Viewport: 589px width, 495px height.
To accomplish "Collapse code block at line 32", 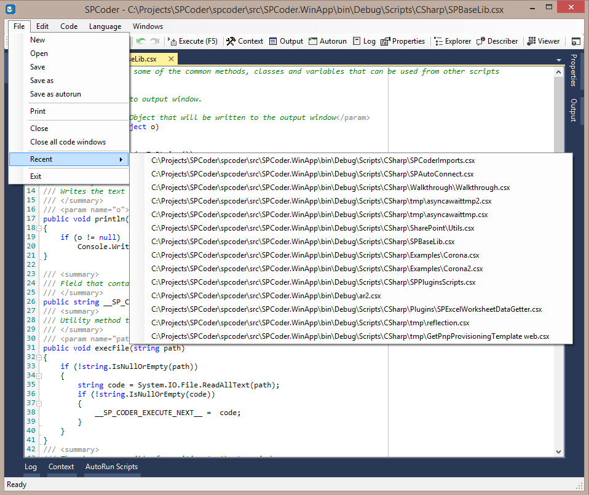I will 39,357.
